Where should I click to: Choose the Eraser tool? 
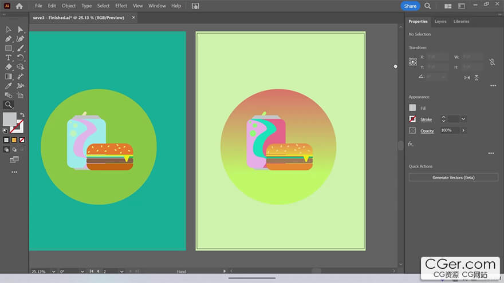point(9,67)
